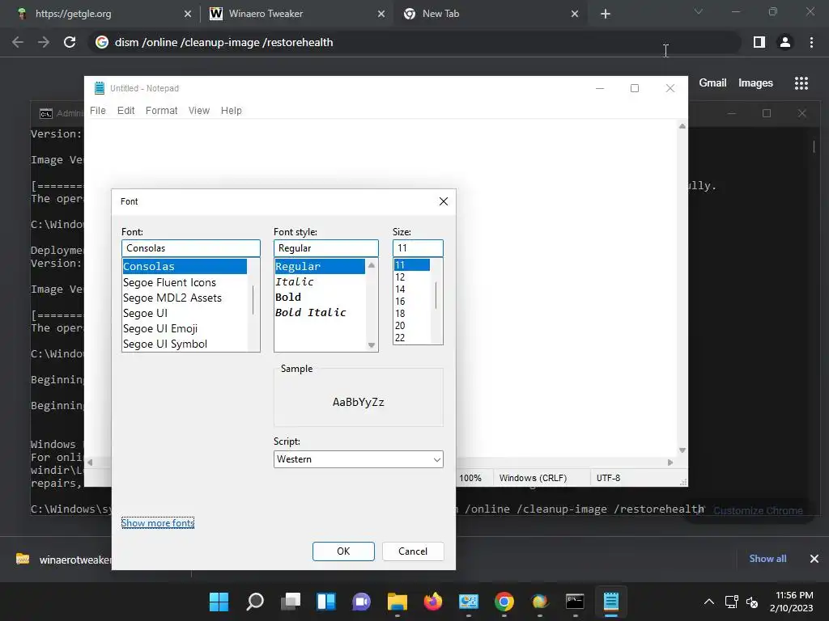
Task: Show hidden system tray icons
Action: tap(709, 602)
